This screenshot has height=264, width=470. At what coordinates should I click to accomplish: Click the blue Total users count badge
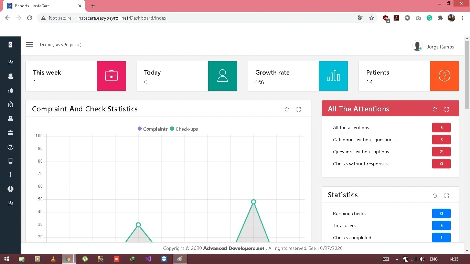(441, 225)
